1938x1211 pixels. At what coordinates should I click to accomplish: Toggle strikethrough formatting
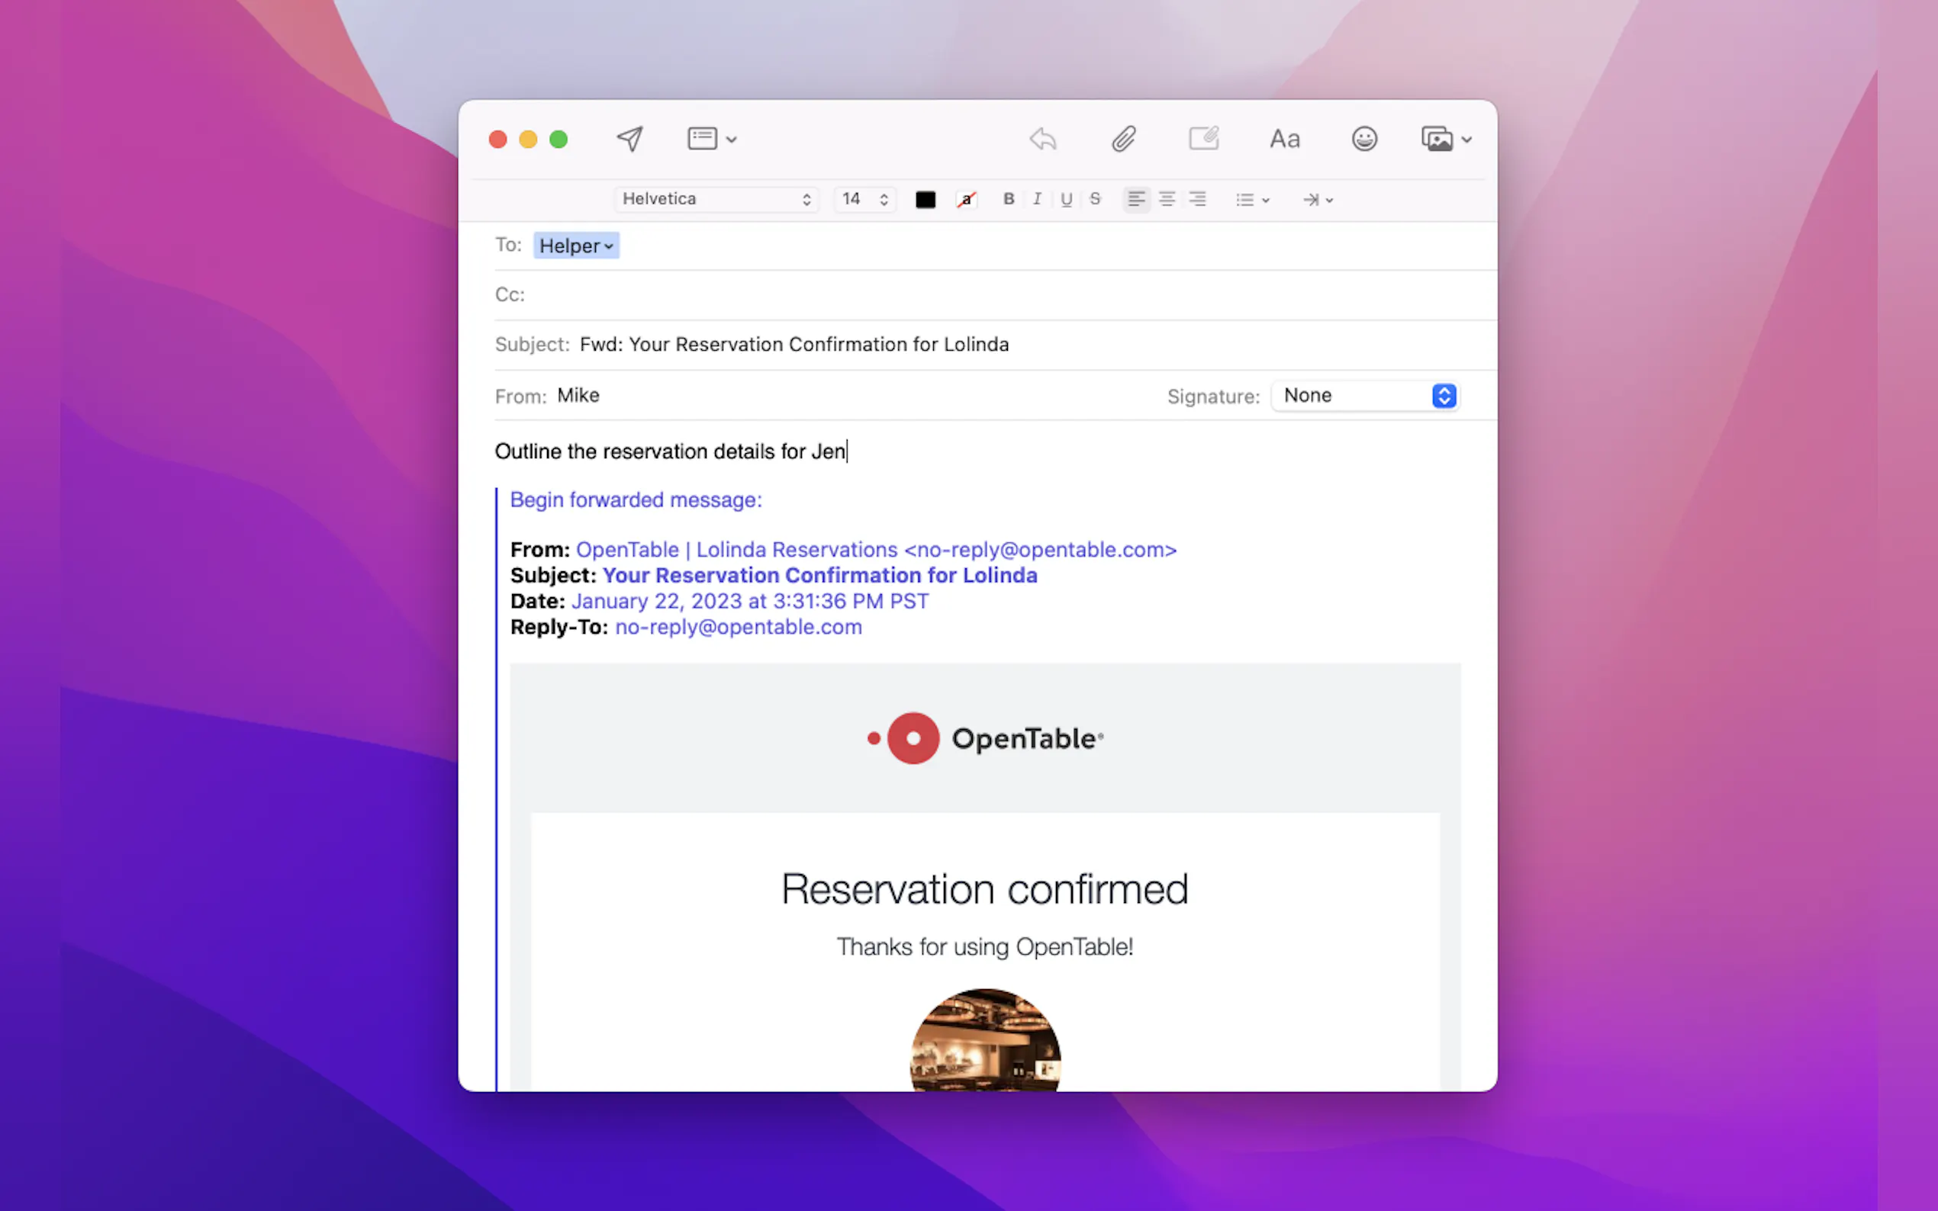[x=1094, y=198]
